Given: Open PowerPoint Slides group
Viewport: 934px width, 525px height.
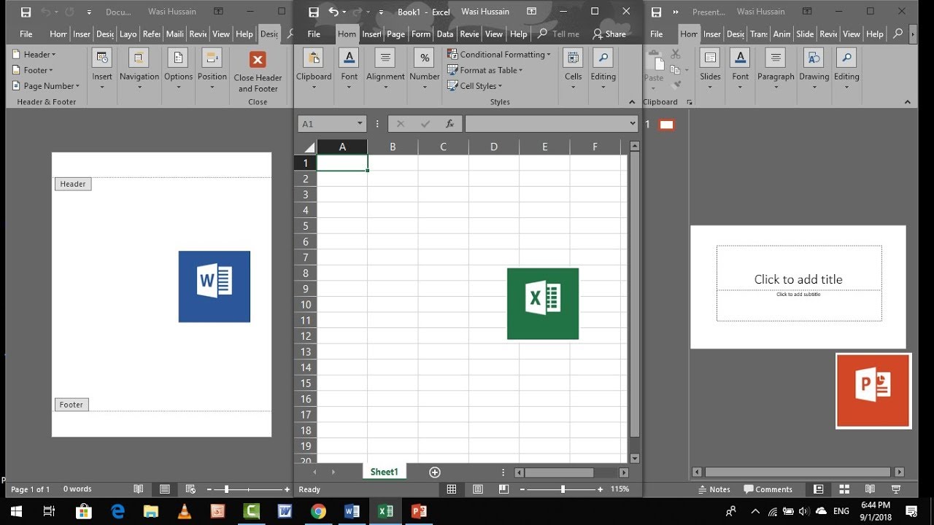Looking at the screenshot, I should pos(710,69).
